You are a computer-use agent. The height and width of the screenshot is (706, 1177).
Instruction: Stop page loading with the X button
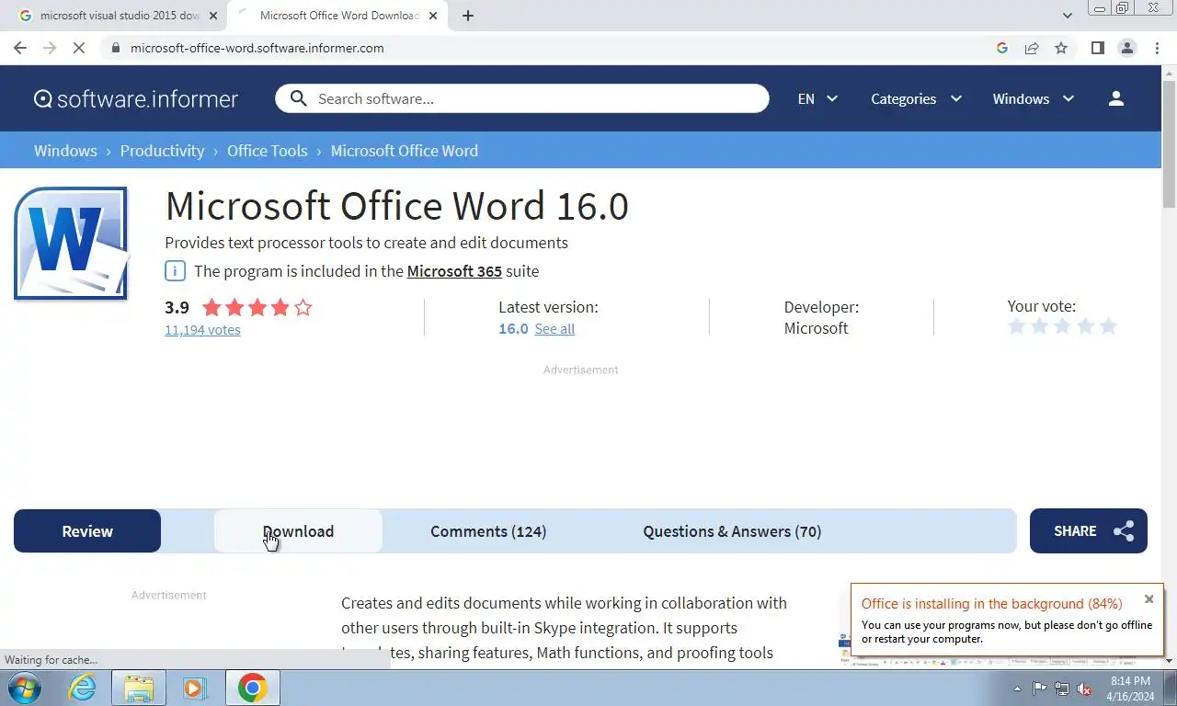click(x=79, y=48)
